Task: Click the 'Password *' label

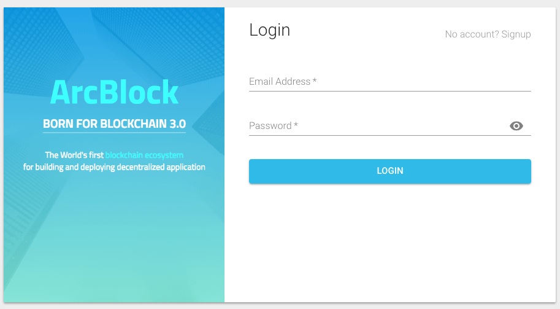Action: click(x=270, y=126)
